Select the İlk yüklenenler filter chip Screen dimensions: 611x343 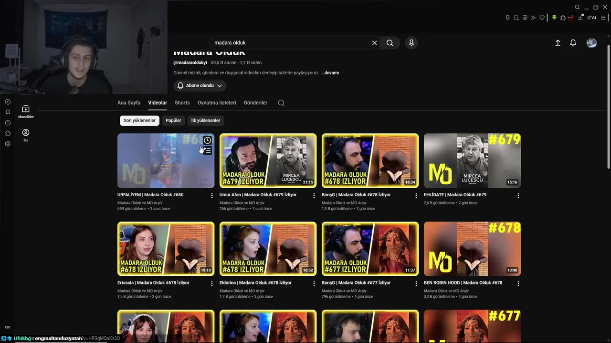[x=206, y=121]
